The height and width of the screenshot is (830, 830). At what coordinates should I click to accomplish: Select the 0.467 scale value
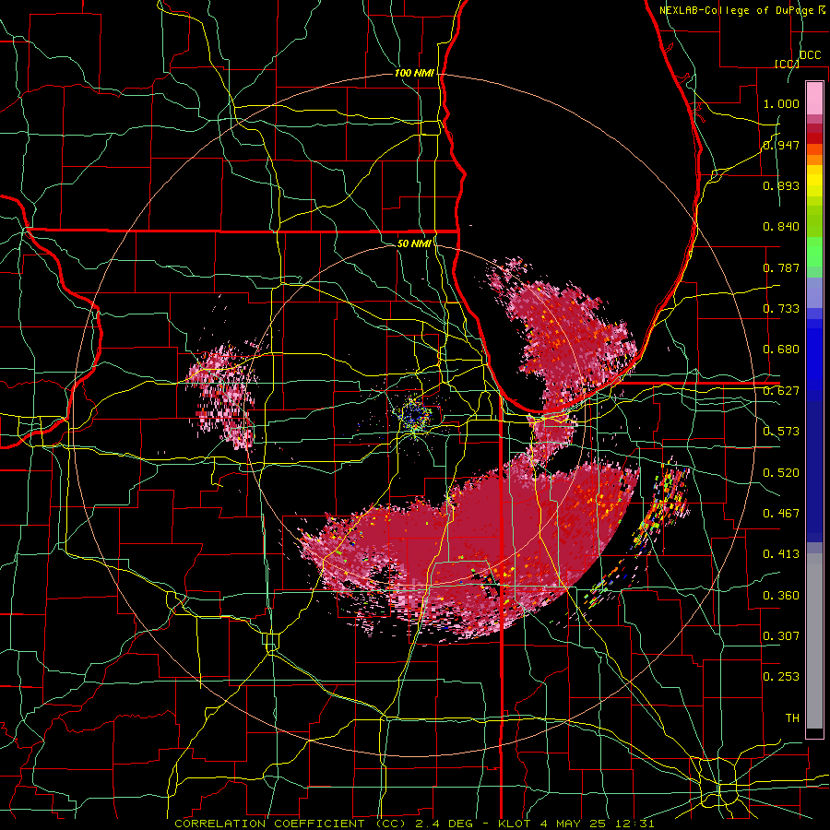pos(781,513)
